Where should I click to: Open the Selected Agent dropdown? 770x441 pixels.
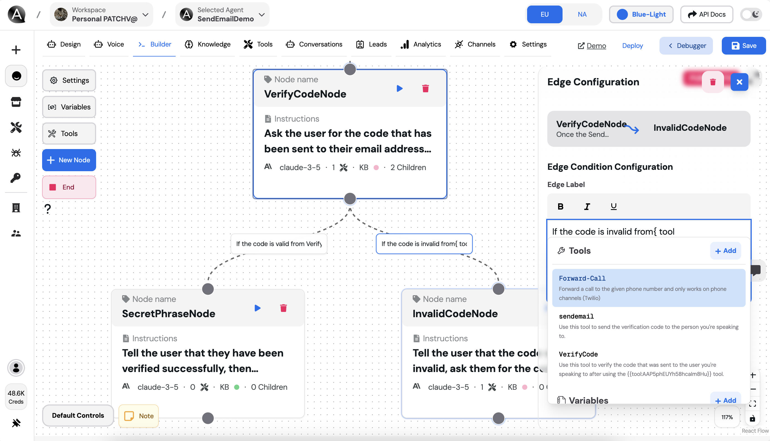(x=262, y=14)
